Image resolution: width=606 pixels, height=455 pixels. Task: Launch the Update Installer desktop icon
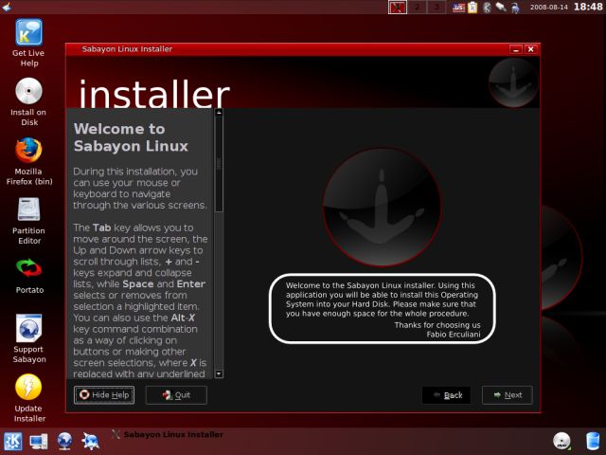point(29,398)
